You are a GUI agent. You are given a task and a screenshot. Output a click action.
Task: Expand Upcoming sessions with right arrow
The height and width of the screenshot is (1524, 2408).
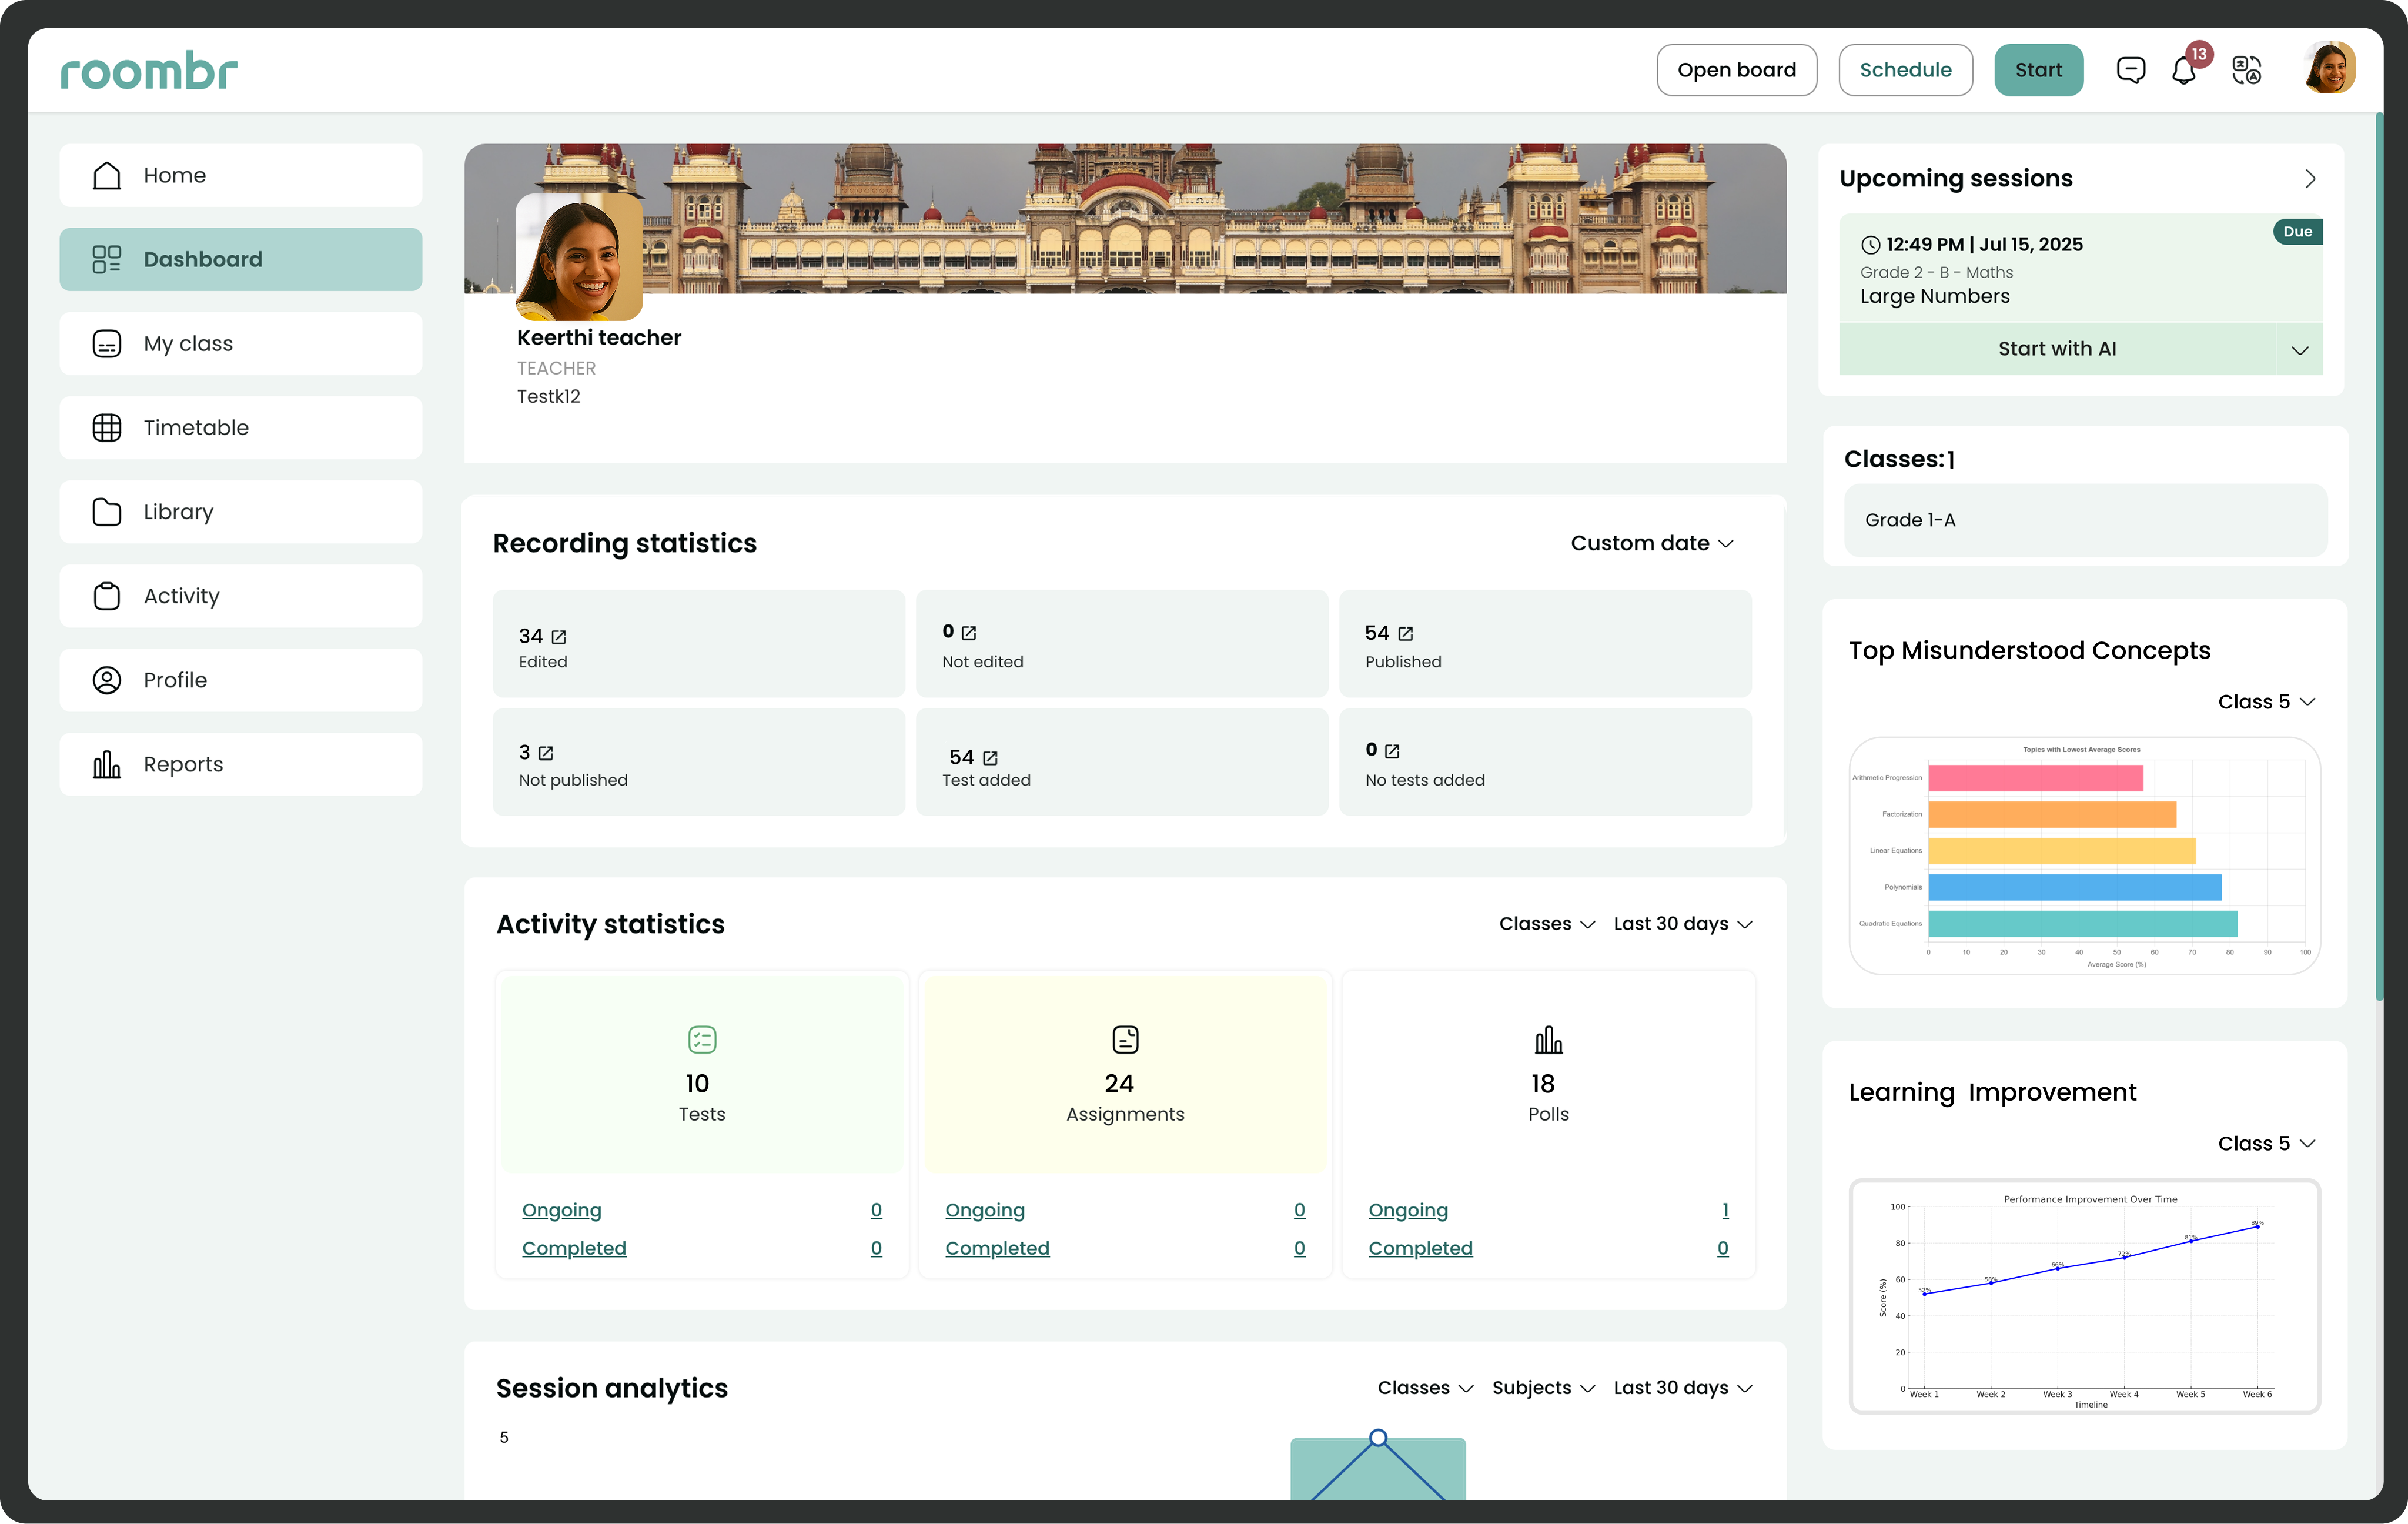pos(2310,179)
